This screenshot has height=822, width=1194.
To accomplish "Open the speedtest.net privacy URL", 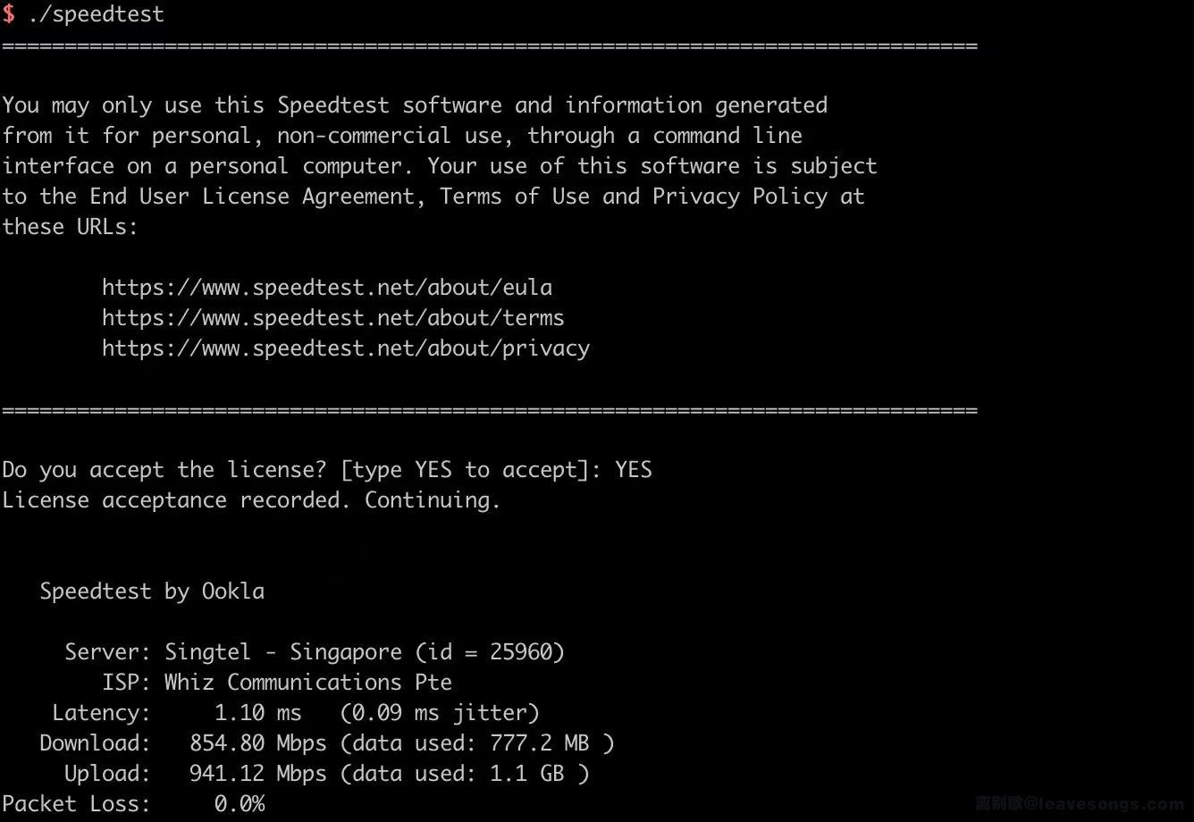I will tap(345, 348).
